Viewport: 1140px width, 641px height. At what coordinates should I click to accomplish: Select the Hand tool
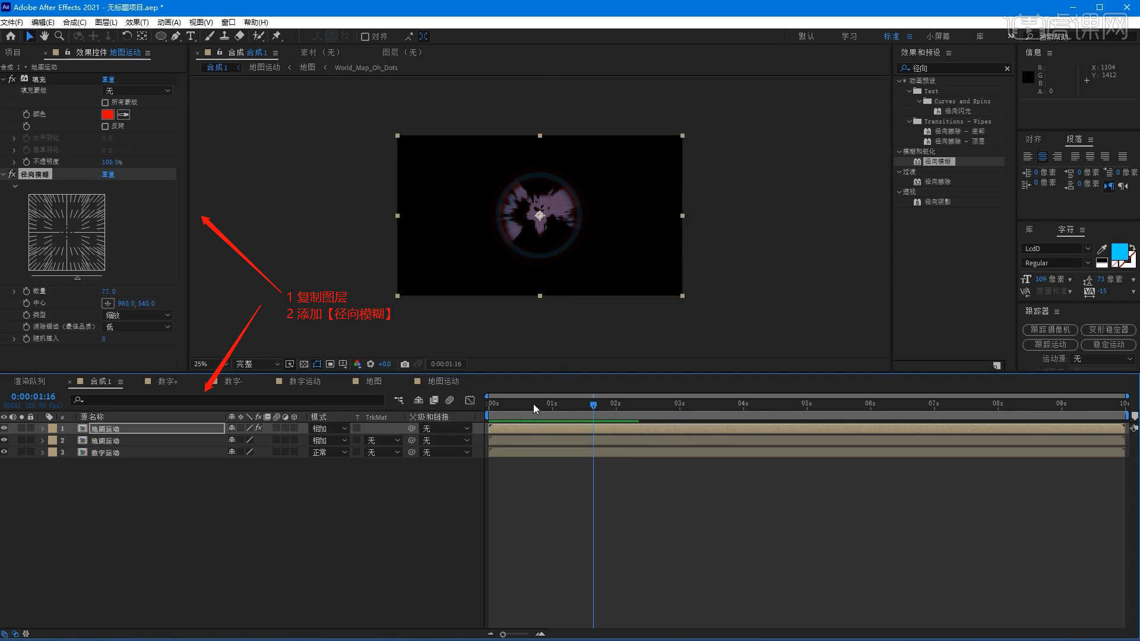(44, 36)
